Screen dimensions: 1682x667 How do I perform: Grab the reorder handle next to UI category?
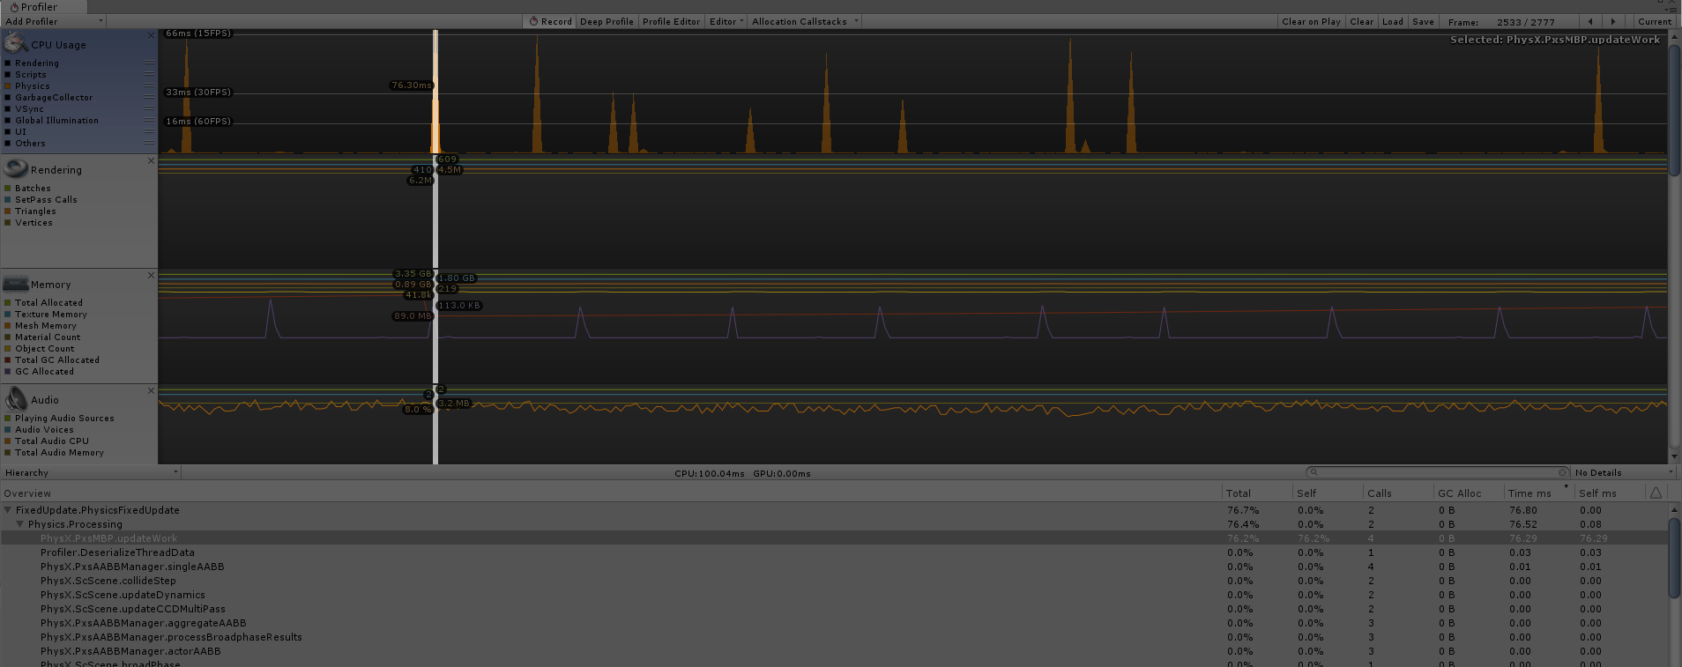click(x=149, y=131)
